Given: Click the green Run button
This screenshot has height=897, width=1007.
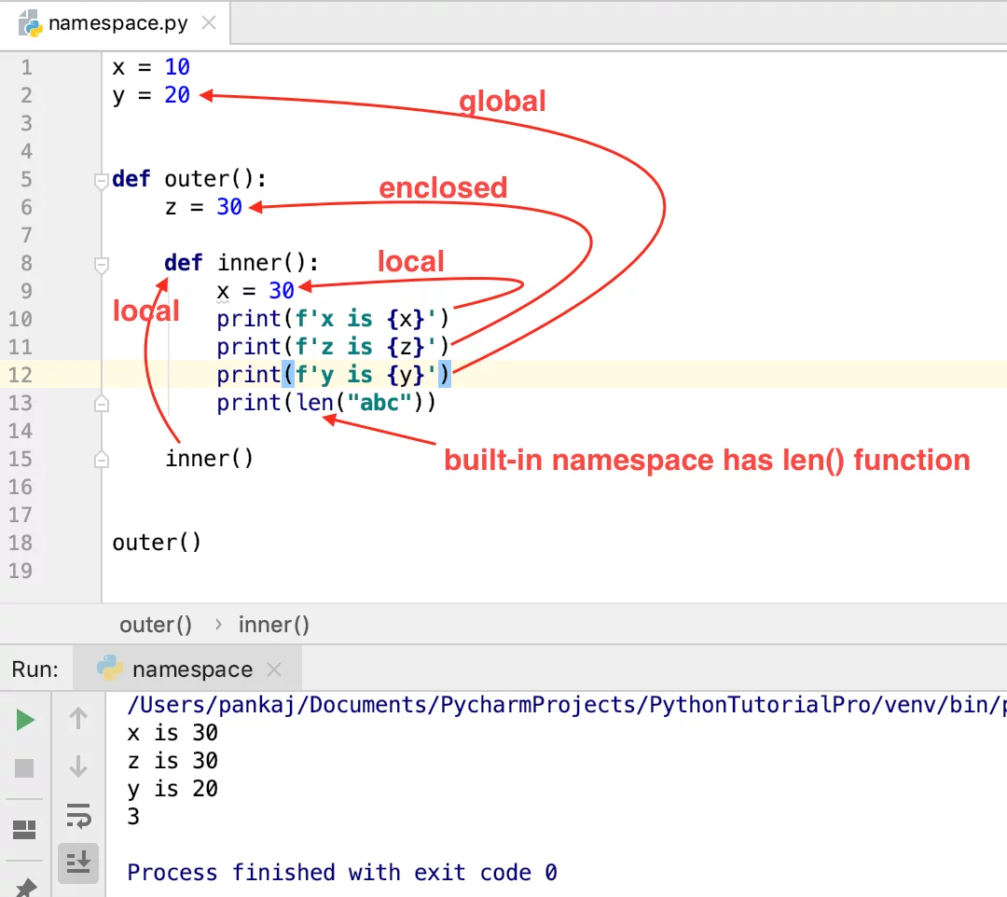Looking at the screenshot, I should [x=25, y=720].
